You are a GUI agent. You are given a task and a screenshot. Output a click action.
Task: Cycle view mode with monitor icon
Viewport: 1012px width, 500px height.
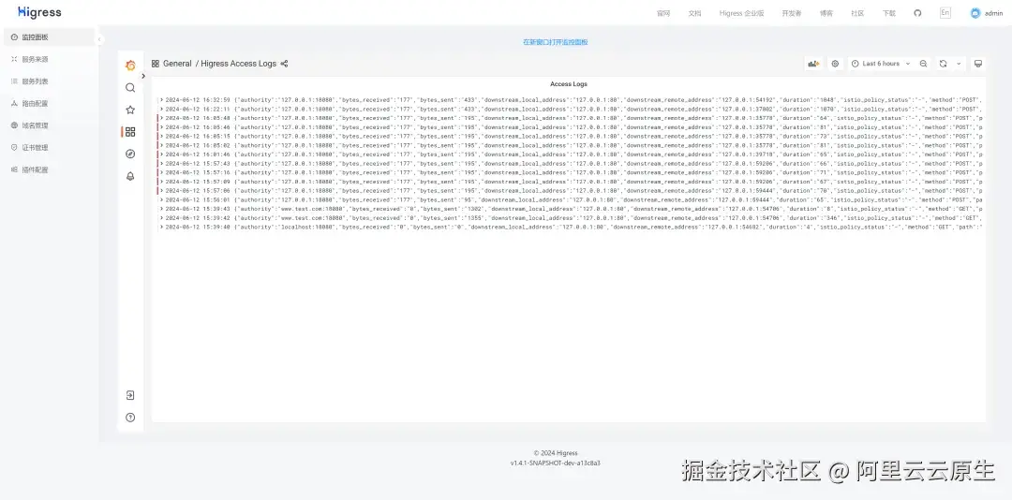coord(977,64)
